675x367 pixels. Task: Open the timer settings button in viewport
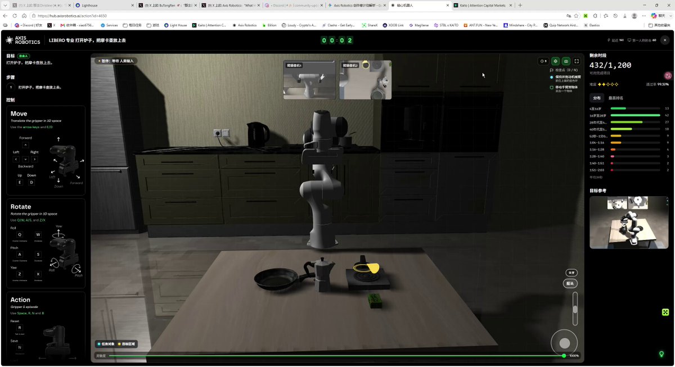pos(543,61)
